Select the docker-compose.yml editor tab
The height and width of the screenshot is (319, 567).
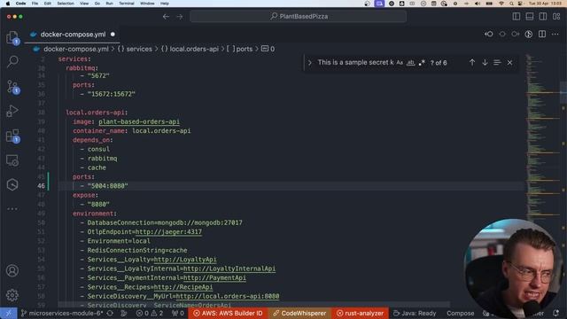73,35
